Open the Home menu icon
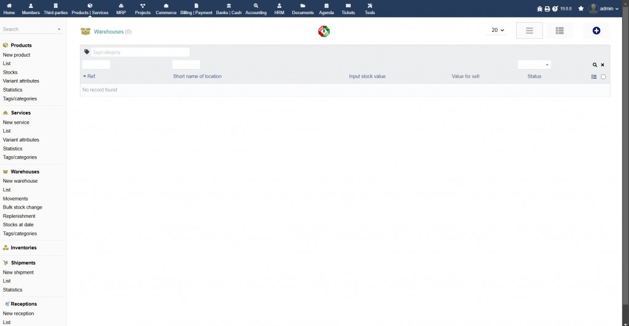This screenshot has width=629, height=326. [x=9, y=6]
